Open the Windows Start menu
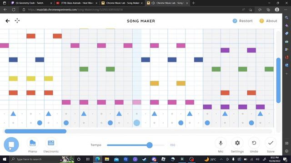The width and height of the screenshot is (291, 163). tap(5, 159)
